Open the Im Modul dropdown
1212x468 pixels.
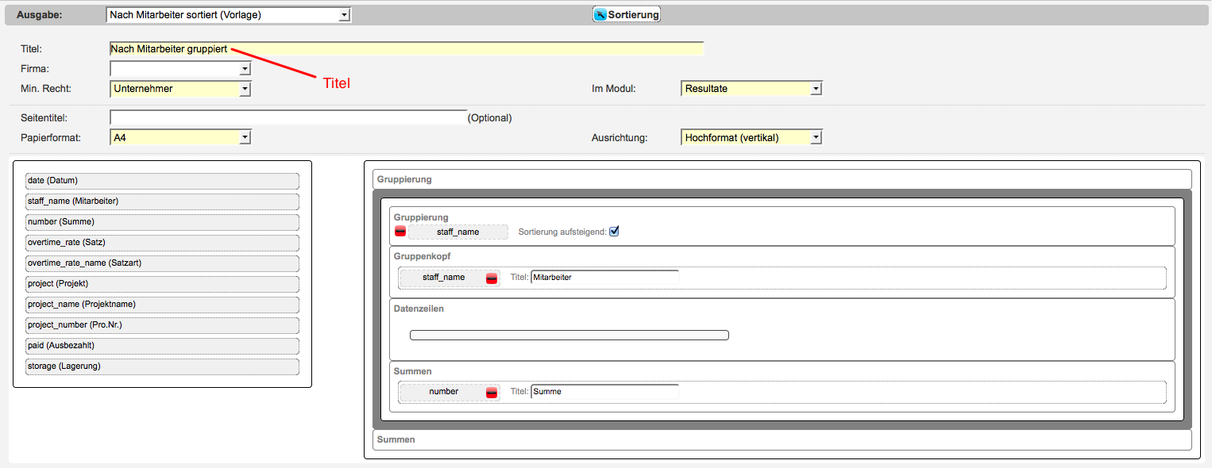tap(751, 89)
